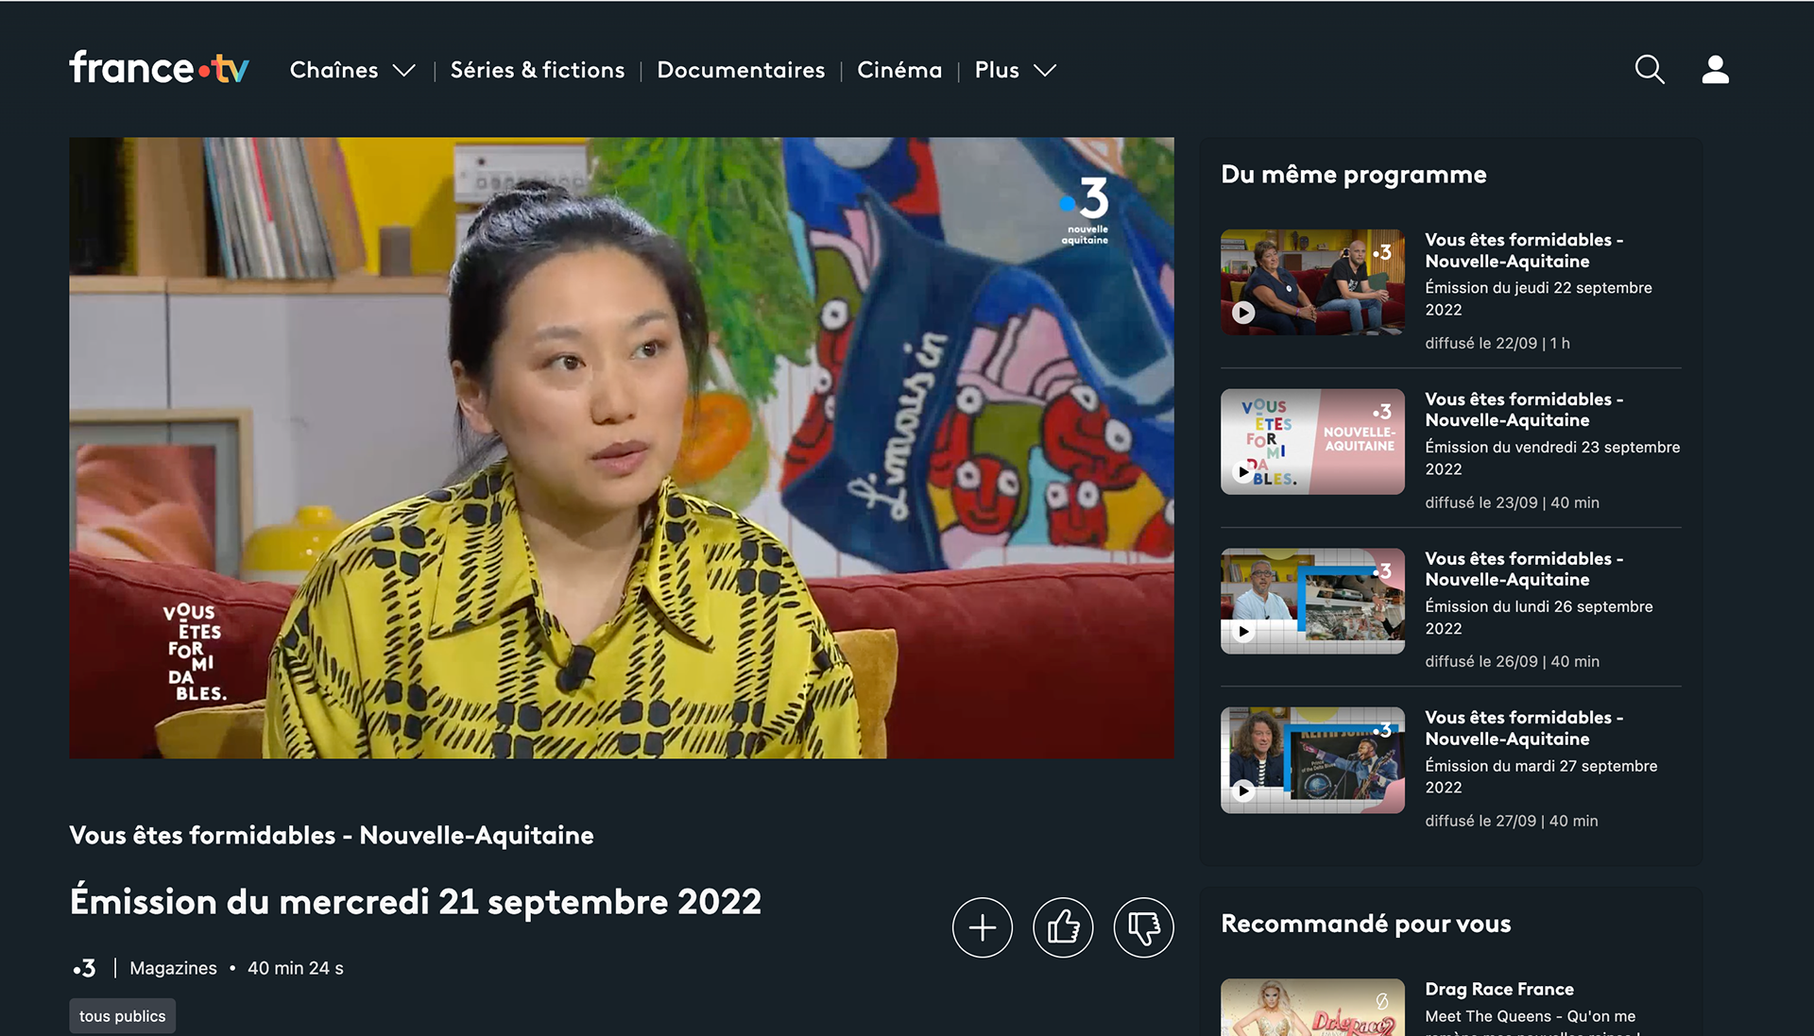This screenshot has height=1036, width=1814.
Task: Open Séries & fictions menu item
Action: click(537, 70)
